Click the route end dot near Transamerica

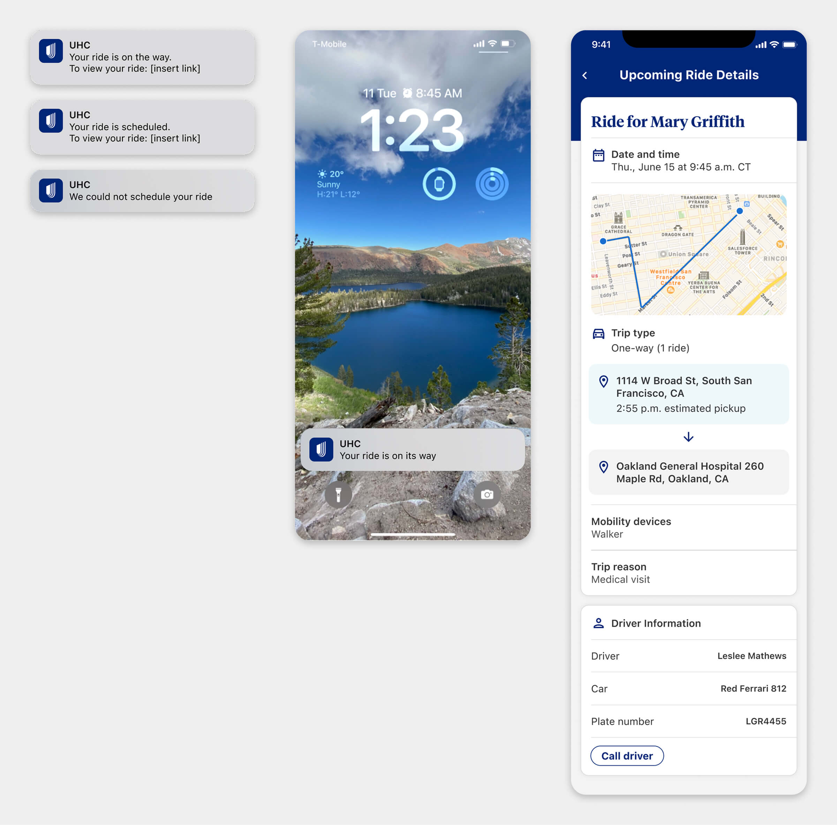click(739, 211)
